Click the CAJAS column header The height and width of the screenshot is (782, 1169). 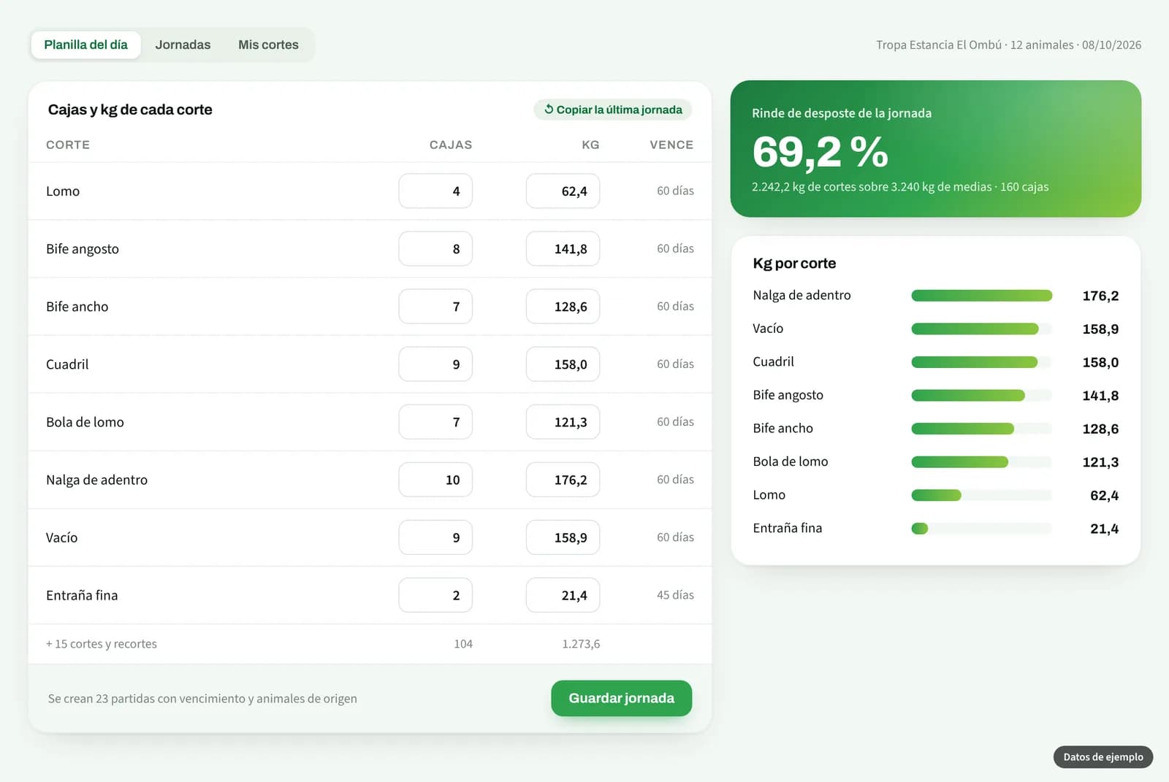(x=451, y=145)
